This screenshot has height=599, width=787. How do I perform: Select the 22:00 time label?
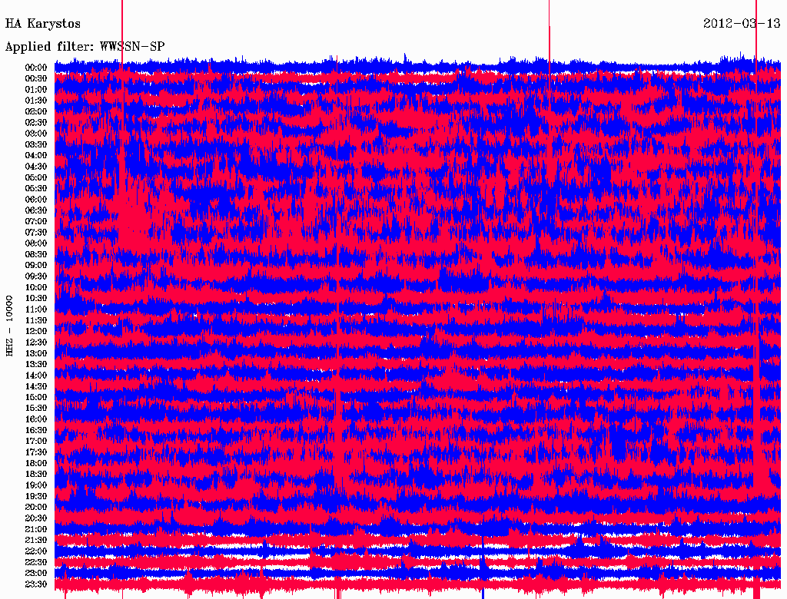36,551
